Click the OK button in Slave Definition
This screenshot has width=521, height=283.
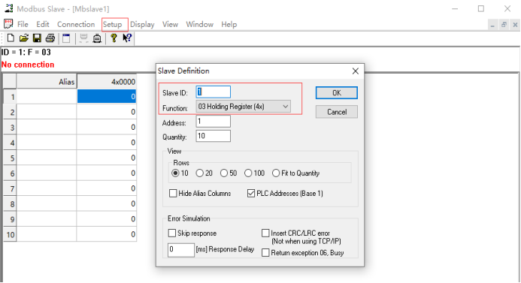[337, 93]
